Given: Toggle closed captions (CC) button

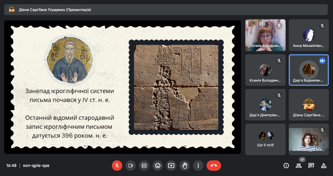Looking at the screenshot, I should (x=144, y=166).
